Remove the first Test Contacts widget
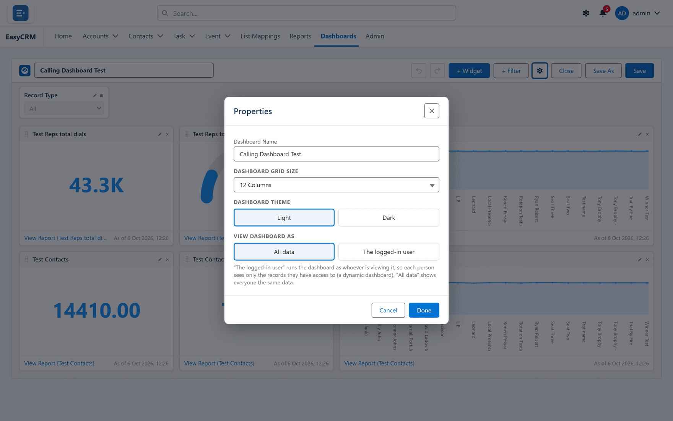The image size is (673, 421). click(167, 259)
